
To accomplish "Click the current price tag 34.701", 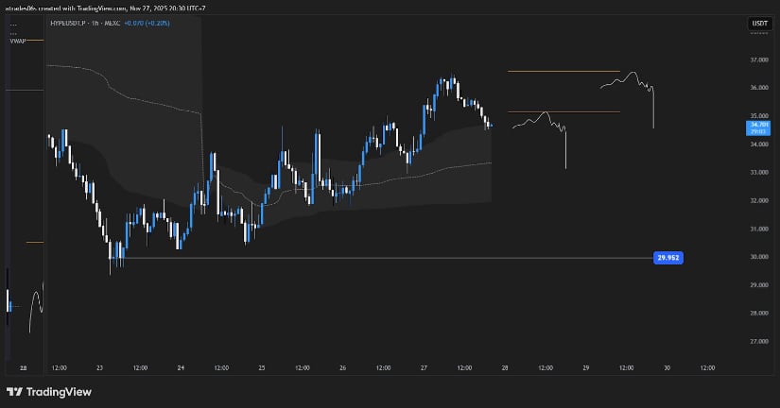I will click(x=759, y=125).
